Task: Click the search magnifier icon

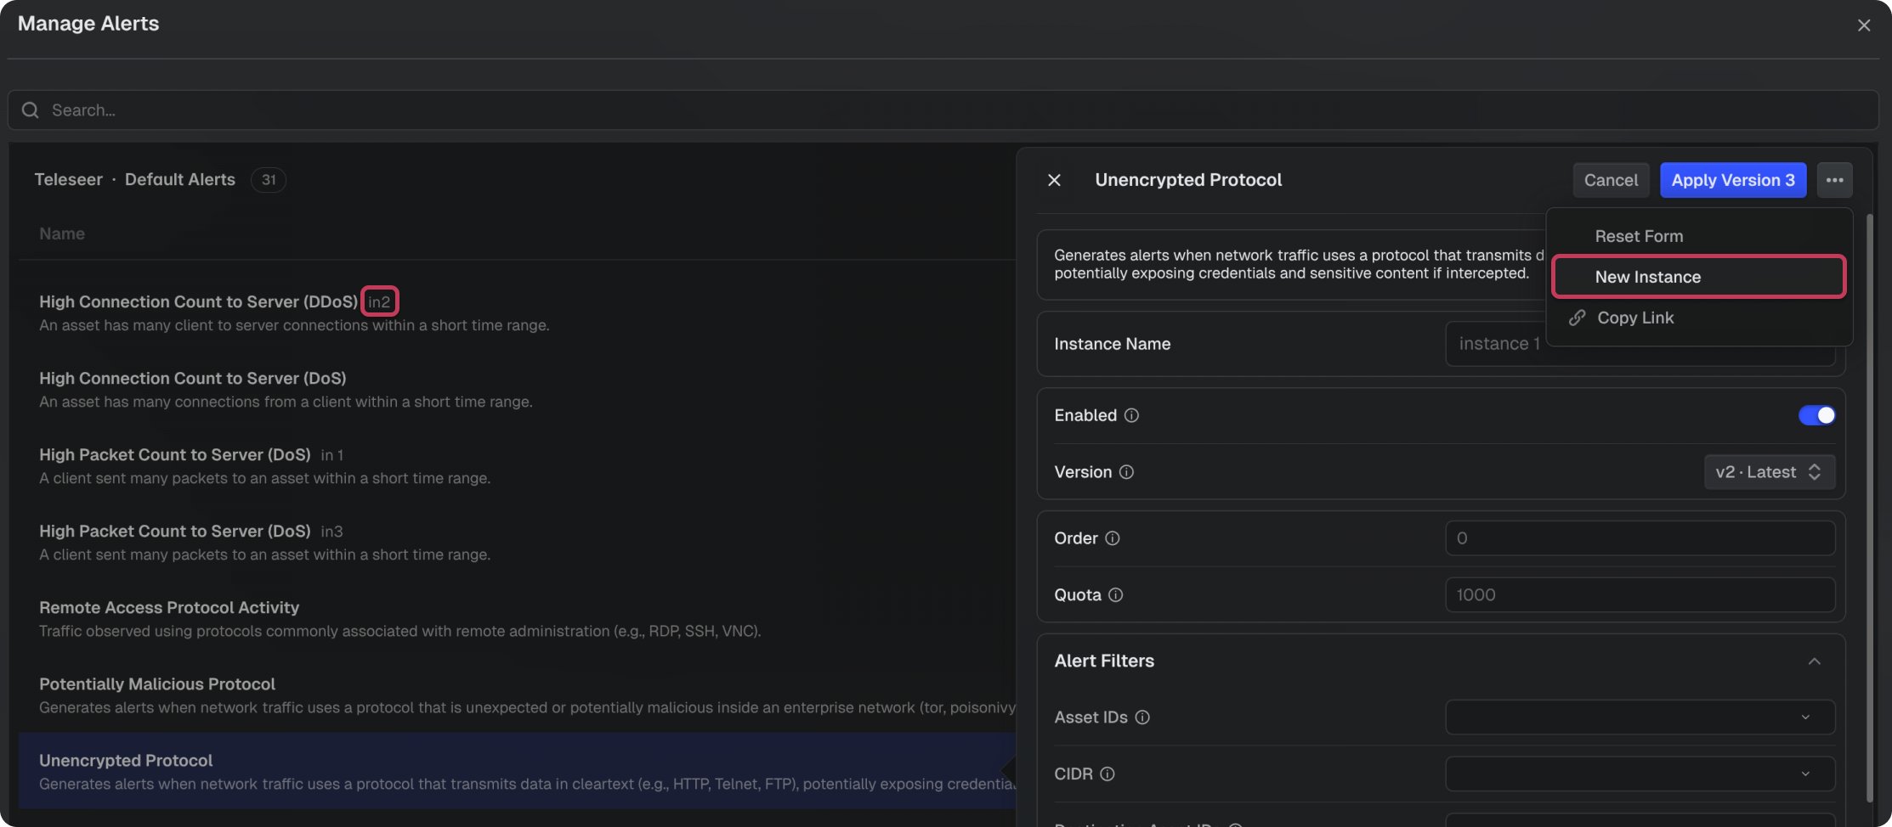Action: [31, 110]
